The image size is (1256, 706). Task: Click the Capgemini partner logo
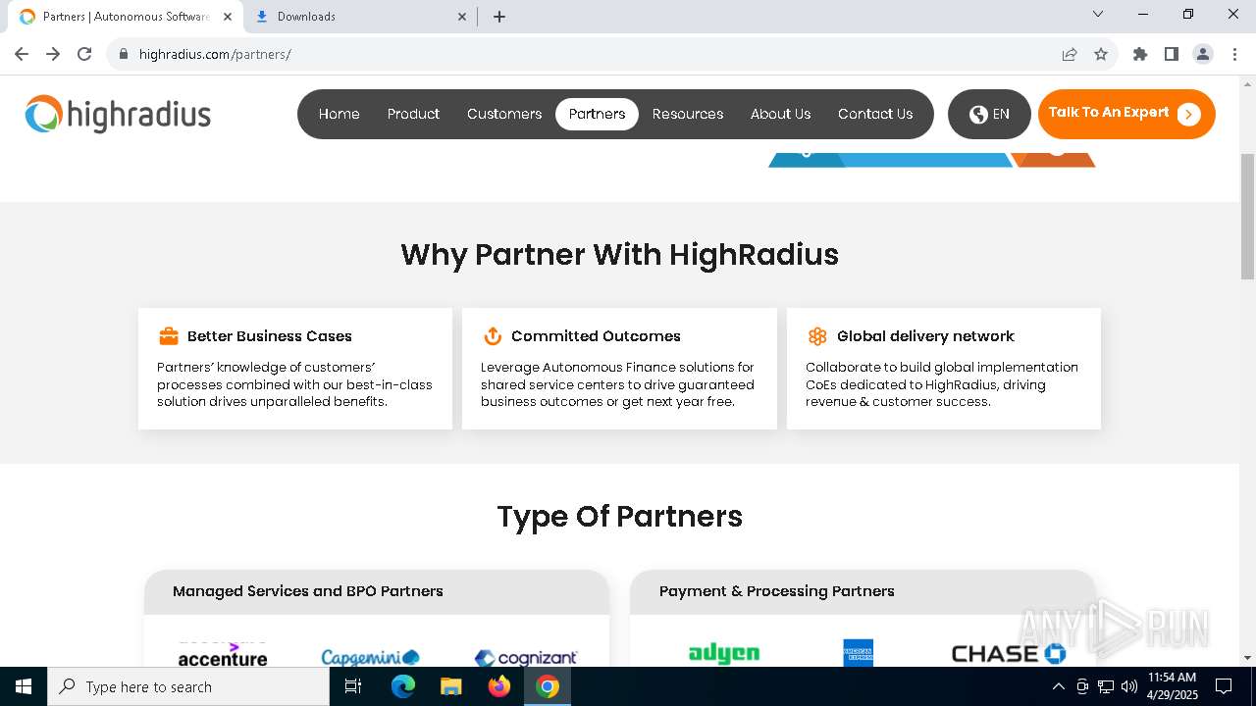coord(370,657)
